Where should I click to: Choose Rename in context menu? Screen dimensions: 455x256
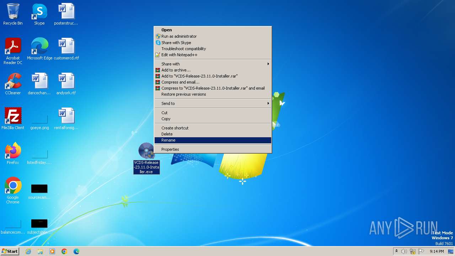[213, 140]
